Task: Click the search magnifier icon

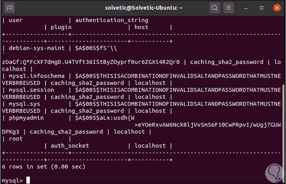Action: pos(214,7)
